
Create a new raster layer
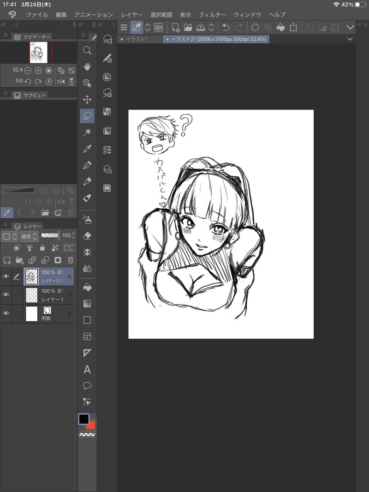click(7, 260)
